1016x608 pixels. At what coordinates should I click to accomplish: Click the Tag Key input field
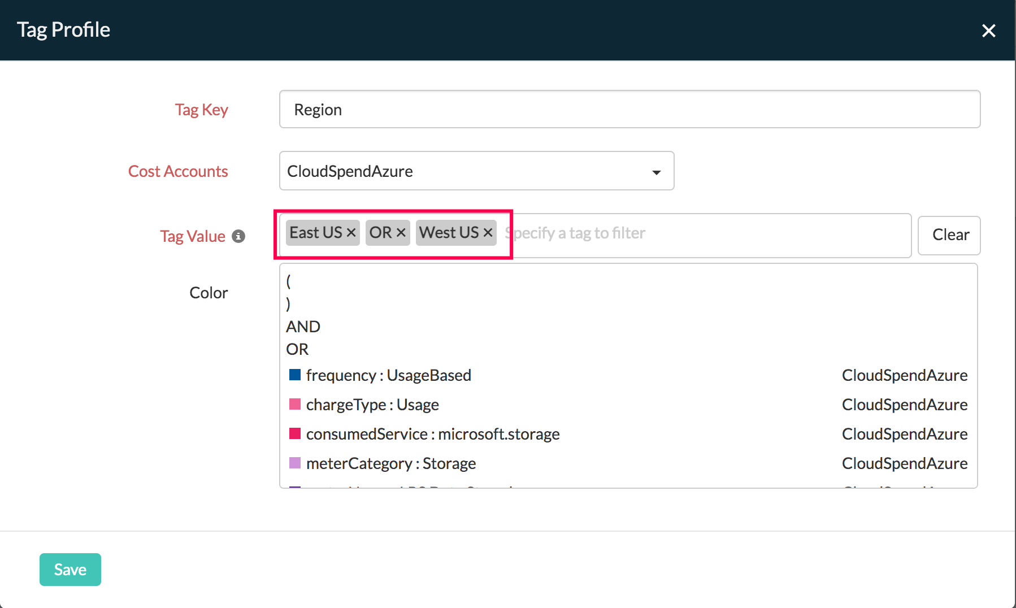[x=629, y=110]
